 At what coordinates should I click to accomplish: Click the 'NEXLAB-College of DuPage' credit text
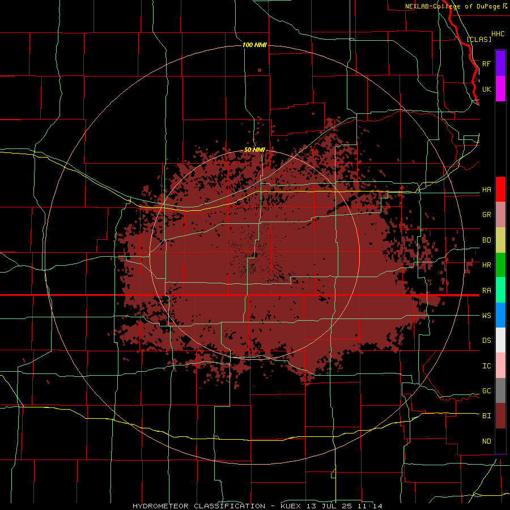tap(453, 6)
